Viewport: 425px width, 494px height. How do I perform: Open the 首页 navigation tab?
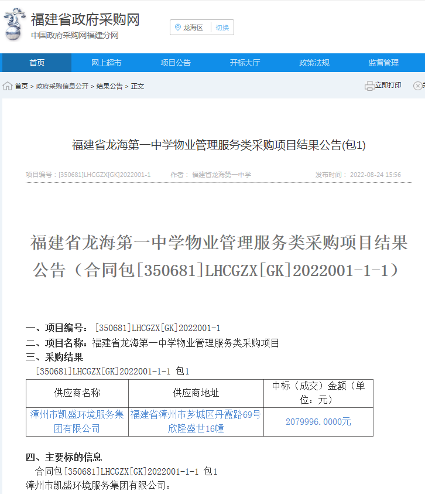tap(37, 63)
